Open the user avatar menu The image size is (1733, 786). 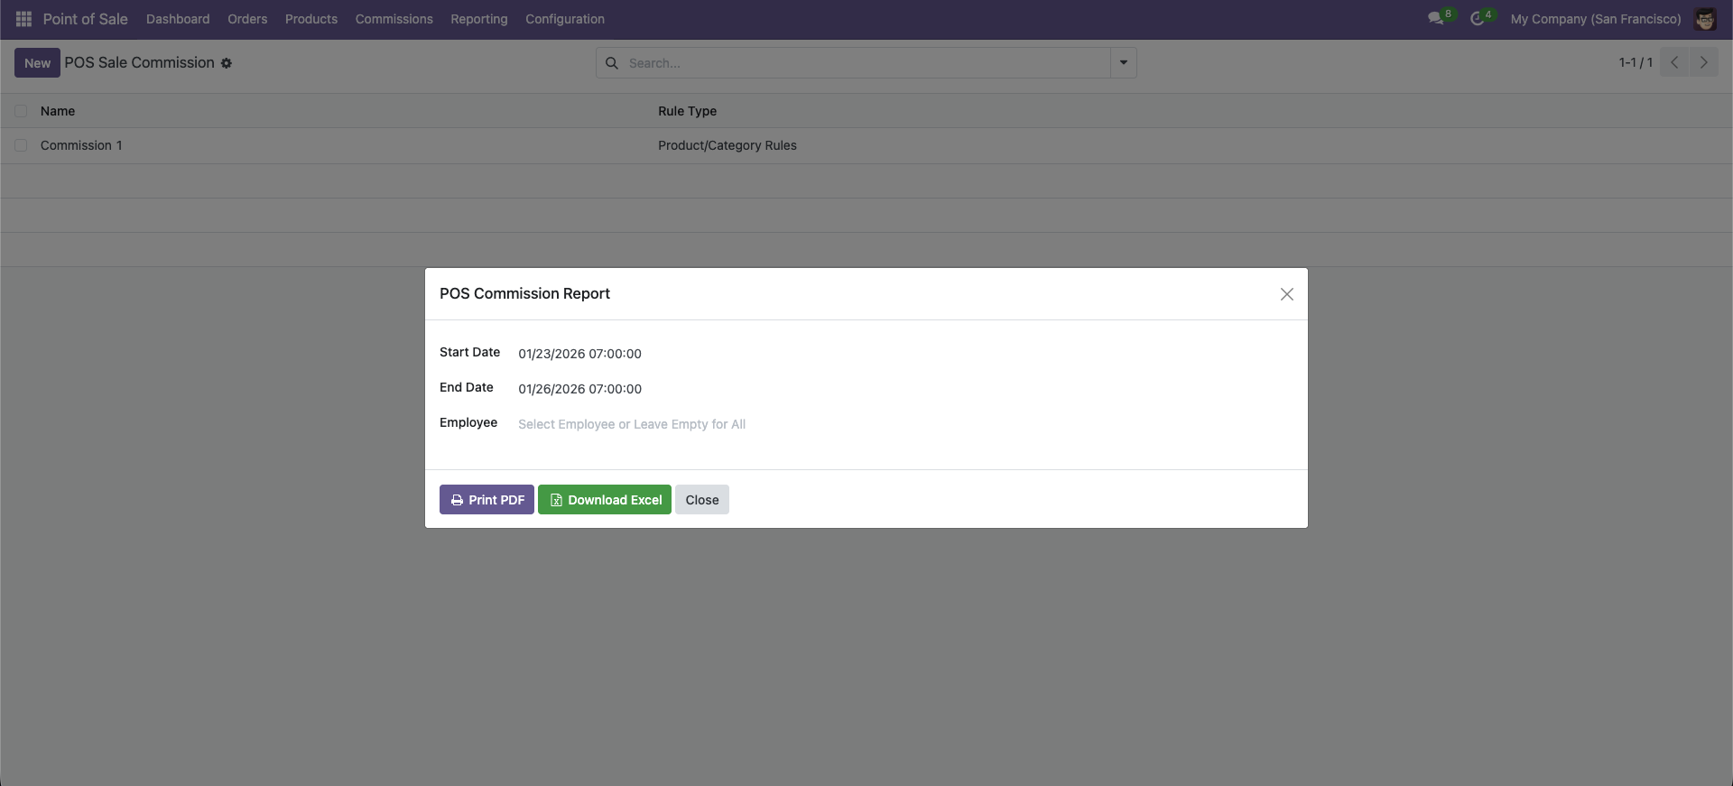pos(1705,19)
